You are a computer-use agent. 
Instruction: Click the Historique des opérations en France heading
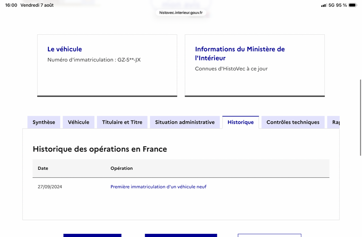click(100, 149)
